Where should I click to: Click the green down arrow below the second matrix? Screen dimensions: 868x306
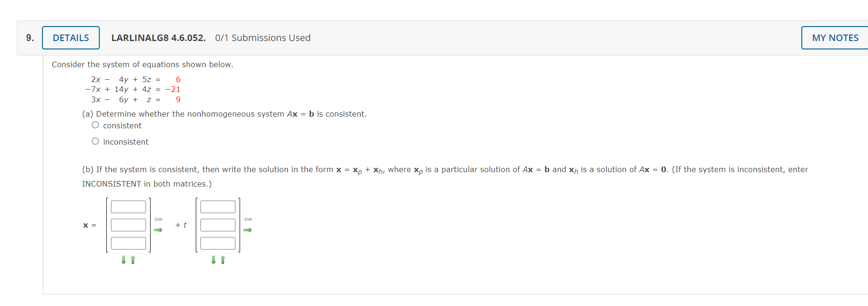213,260
